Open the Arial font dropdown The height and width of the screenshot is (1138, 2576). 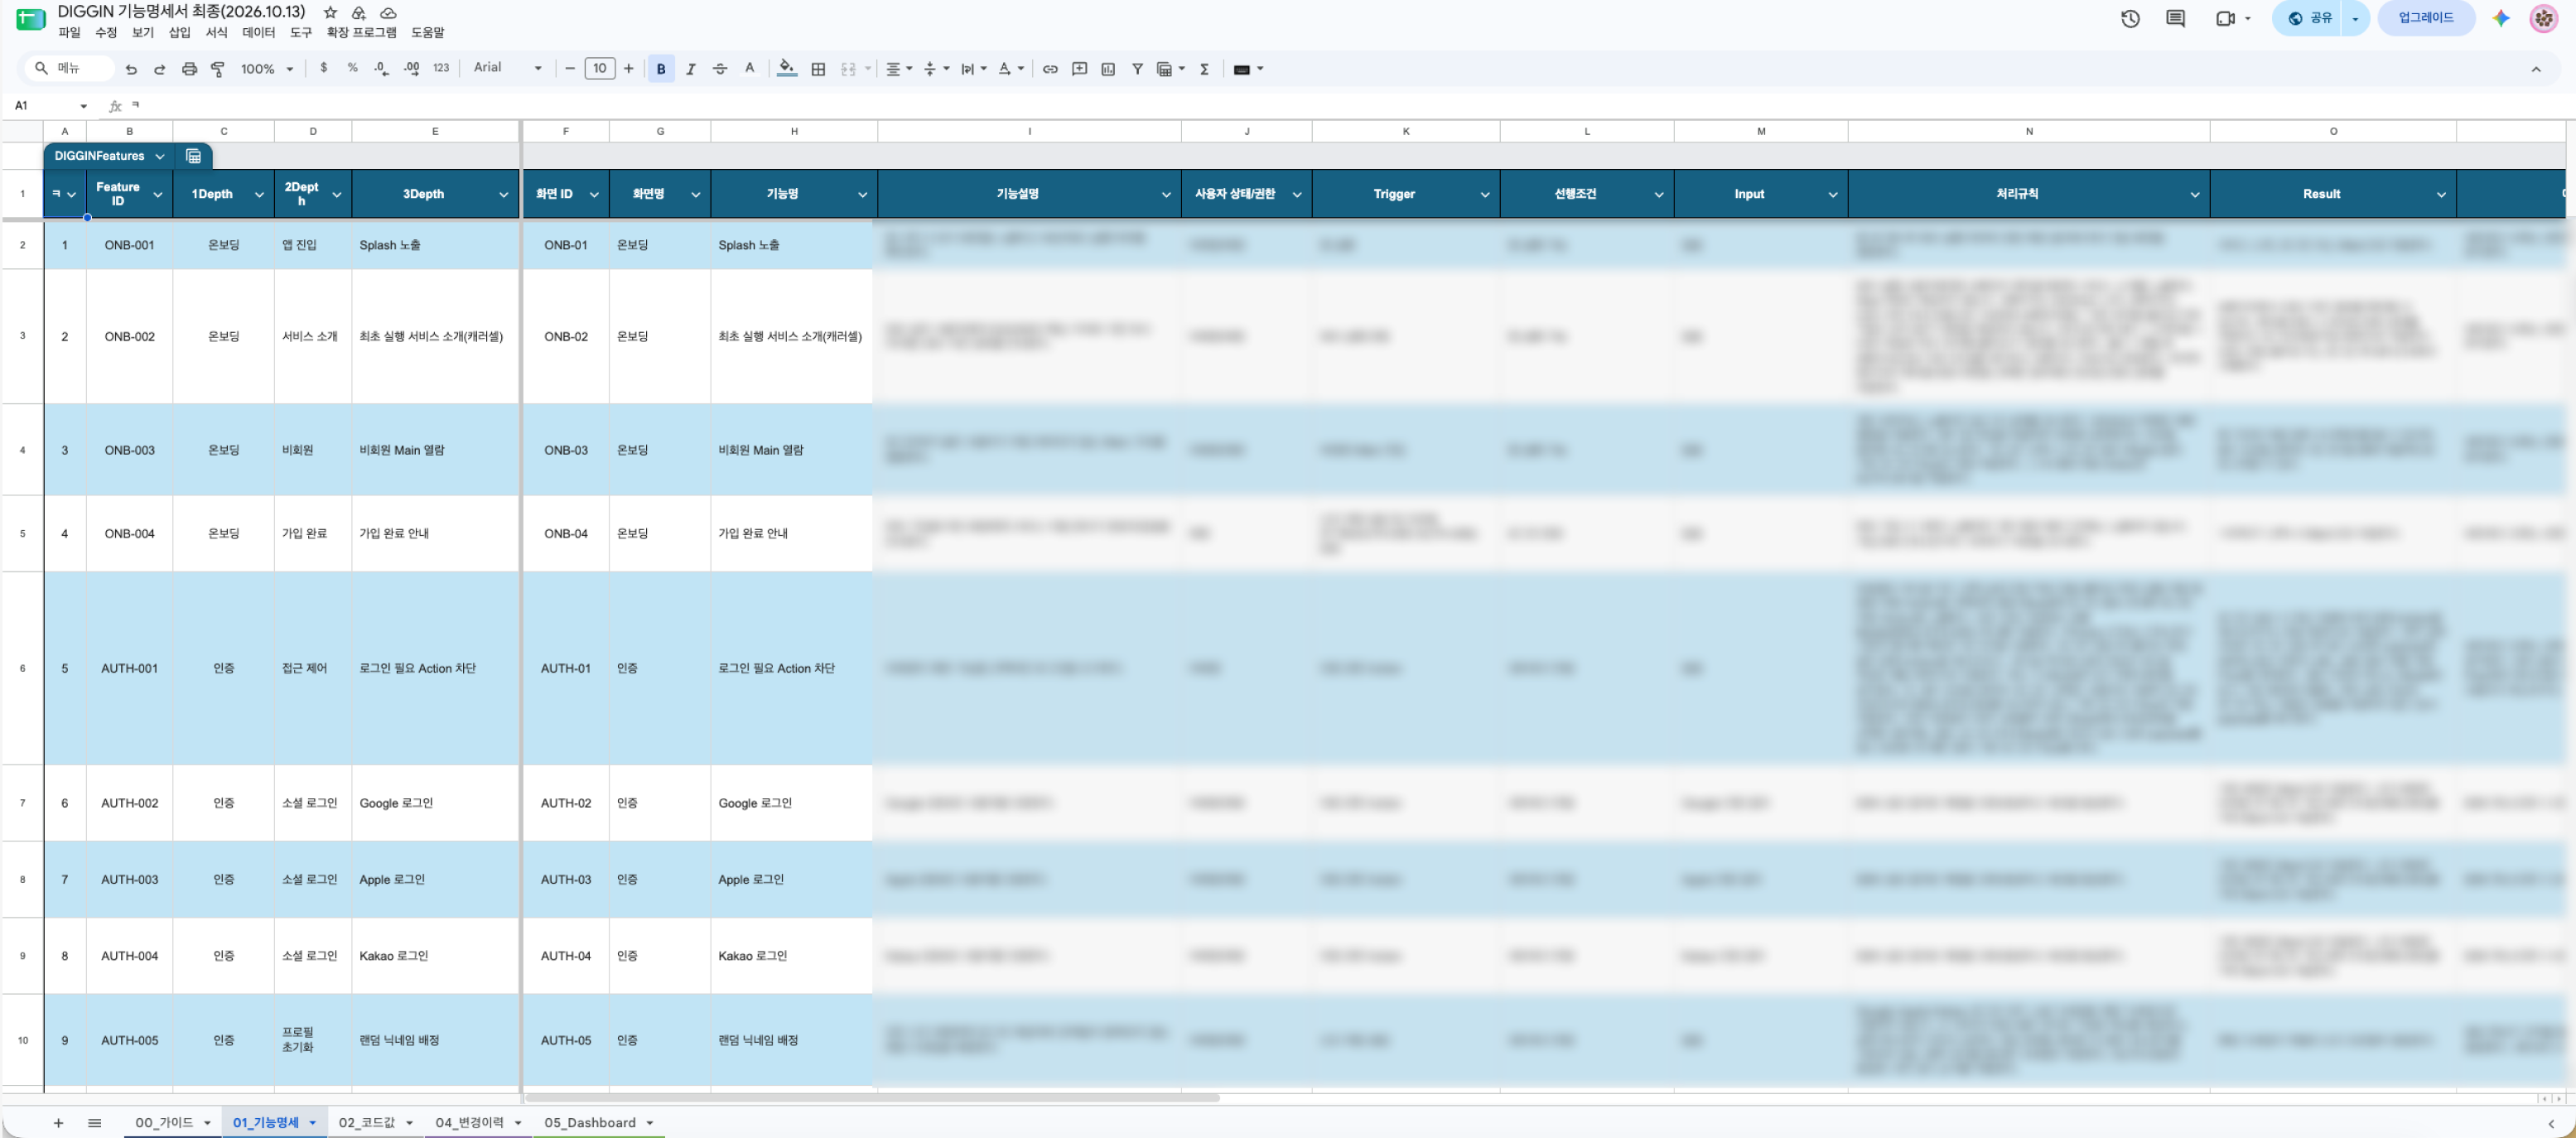pos(508,68)
